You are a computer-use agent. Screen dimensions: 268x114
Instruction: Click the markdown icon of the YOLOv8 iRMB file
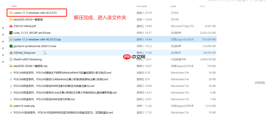pyautogui.click(x=11, y=86)
